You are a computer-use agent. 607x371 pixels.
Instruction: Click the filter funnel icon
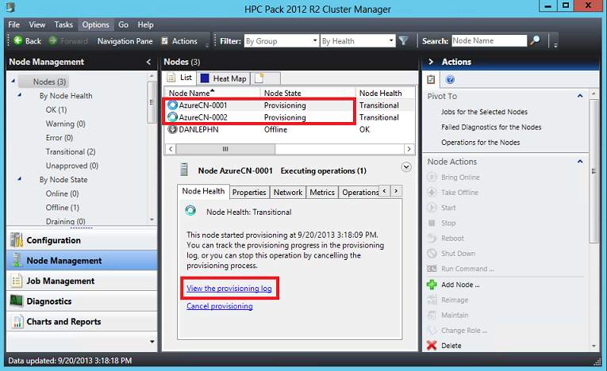404,40
